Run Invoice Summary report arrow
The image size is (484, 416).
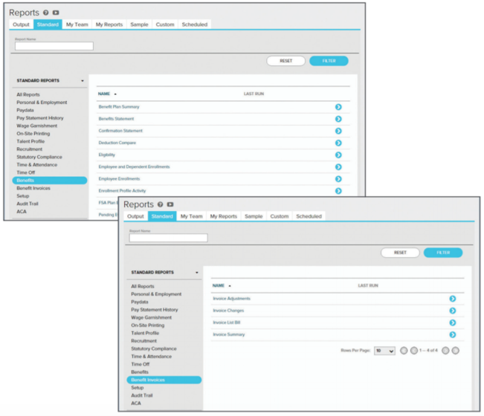click(x=453, y=335)
